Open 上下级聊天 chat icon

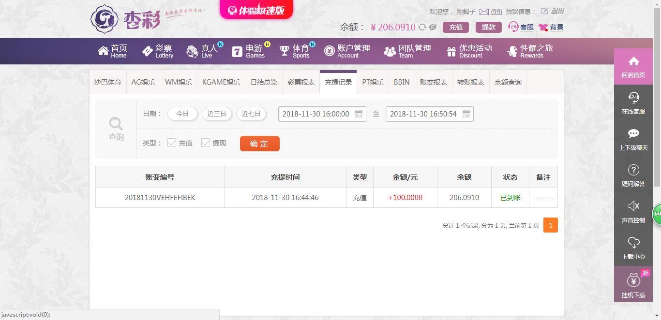(633, 139)
